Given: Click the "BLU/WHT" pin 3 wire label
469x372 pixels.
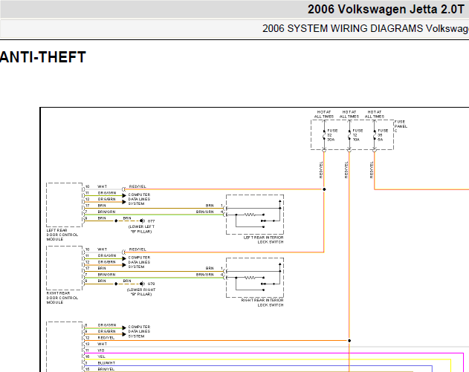Looking at the screenshot, I should coord(106,363).
